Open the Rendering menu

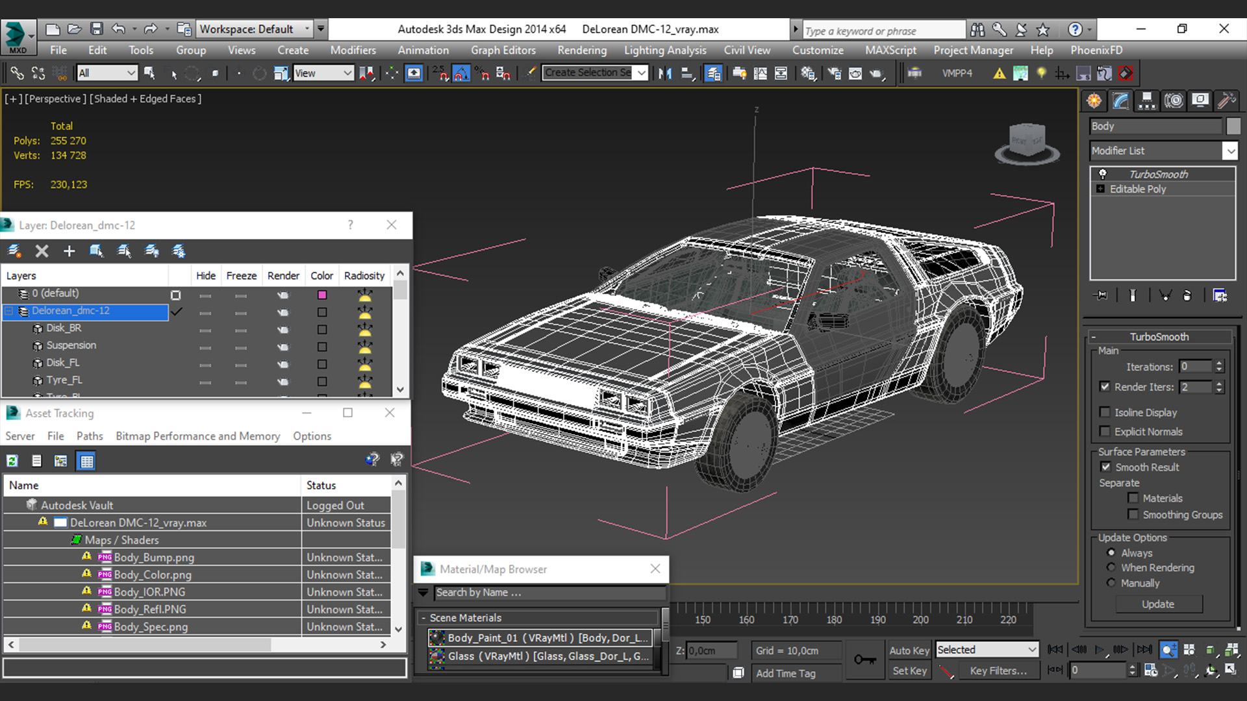[x=581, y=50]
